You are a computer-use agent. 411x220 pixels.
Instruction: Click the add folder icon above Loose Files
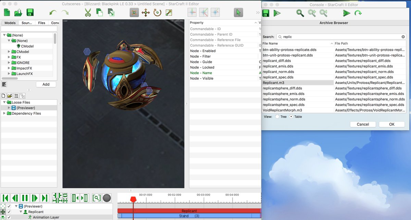pyautogui.click(x=10, y=96)
